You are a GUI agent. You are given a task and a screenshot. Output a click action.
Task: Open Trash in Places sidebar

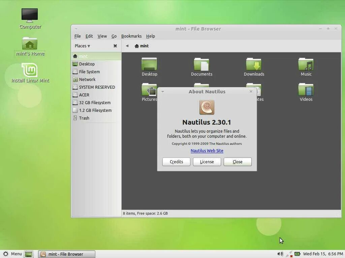(x=96, y=118)
